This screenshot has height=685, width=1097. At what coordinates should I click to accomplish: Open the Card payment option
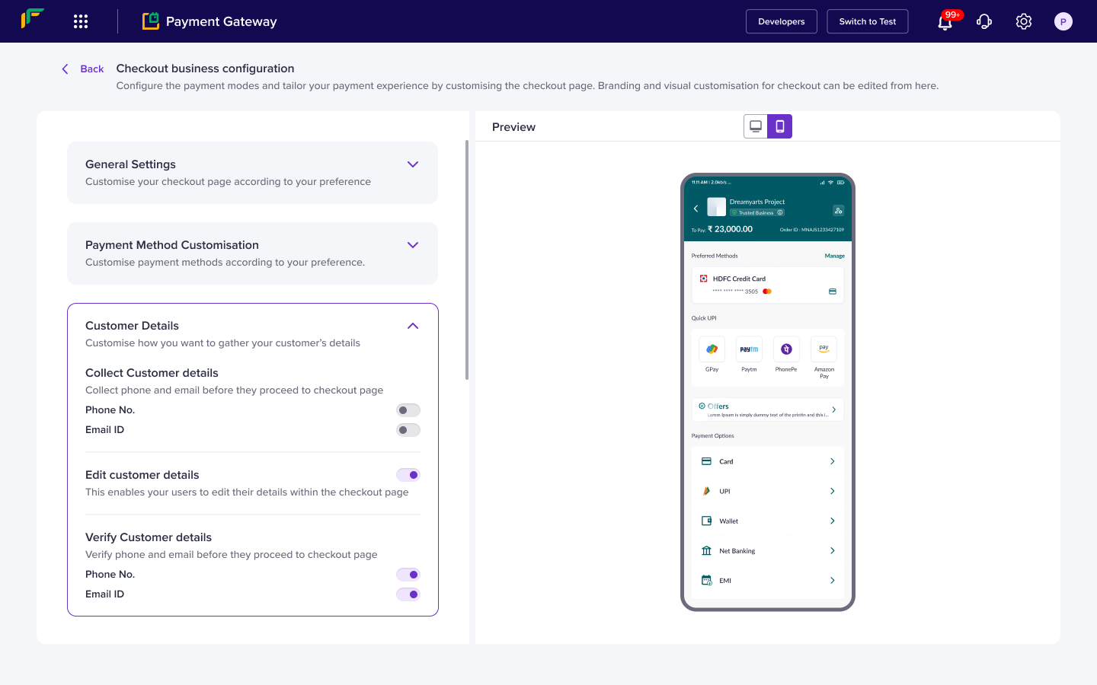(767, 461)
